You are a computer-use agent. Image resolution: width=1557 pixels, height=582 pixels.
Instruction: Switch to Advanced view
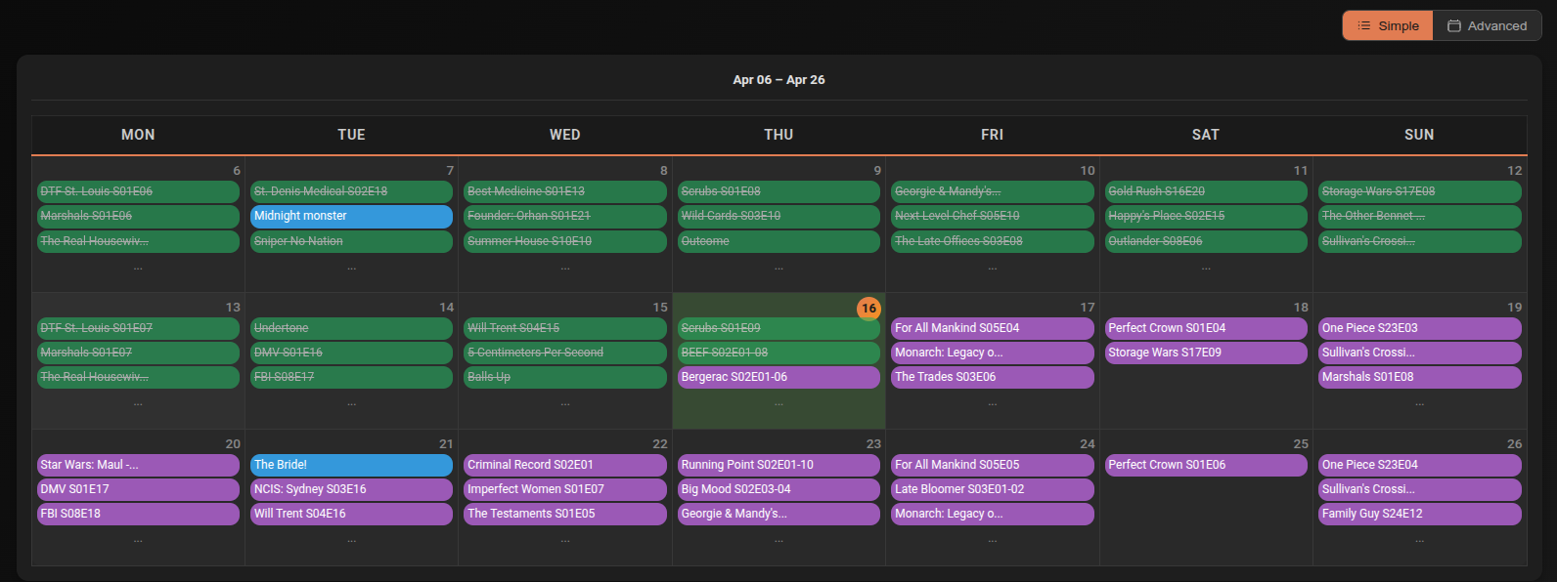[1487, 26]
